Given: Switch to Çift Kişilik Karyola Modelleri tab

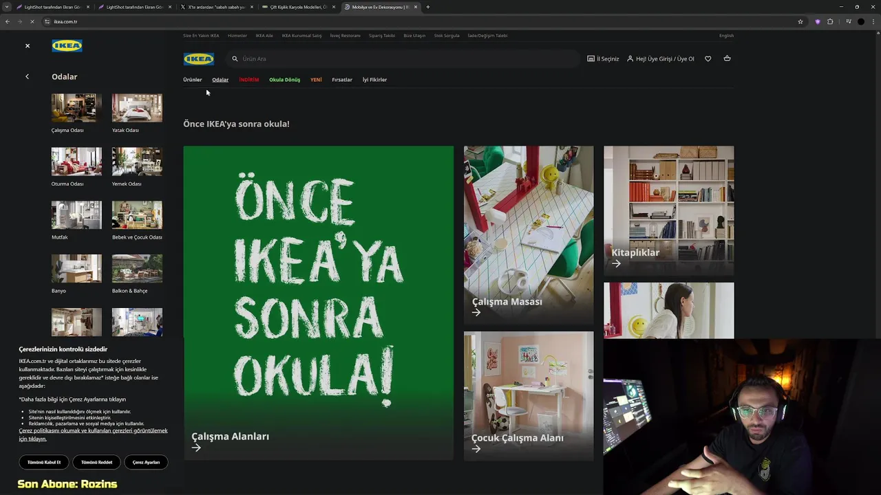Looking at the screenshot, I should coord(297,7).
